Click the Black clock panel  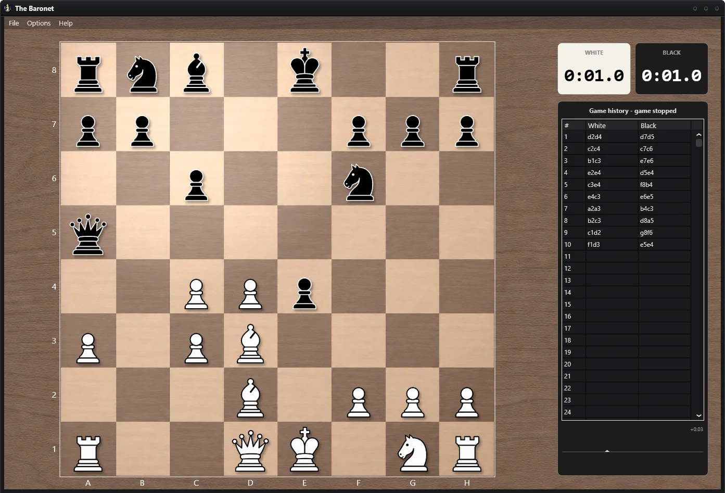click(x=671, y=69)
